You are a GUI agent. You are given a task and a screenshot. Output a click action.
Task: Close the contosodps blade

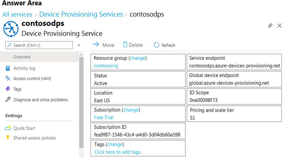pos(280,26)
